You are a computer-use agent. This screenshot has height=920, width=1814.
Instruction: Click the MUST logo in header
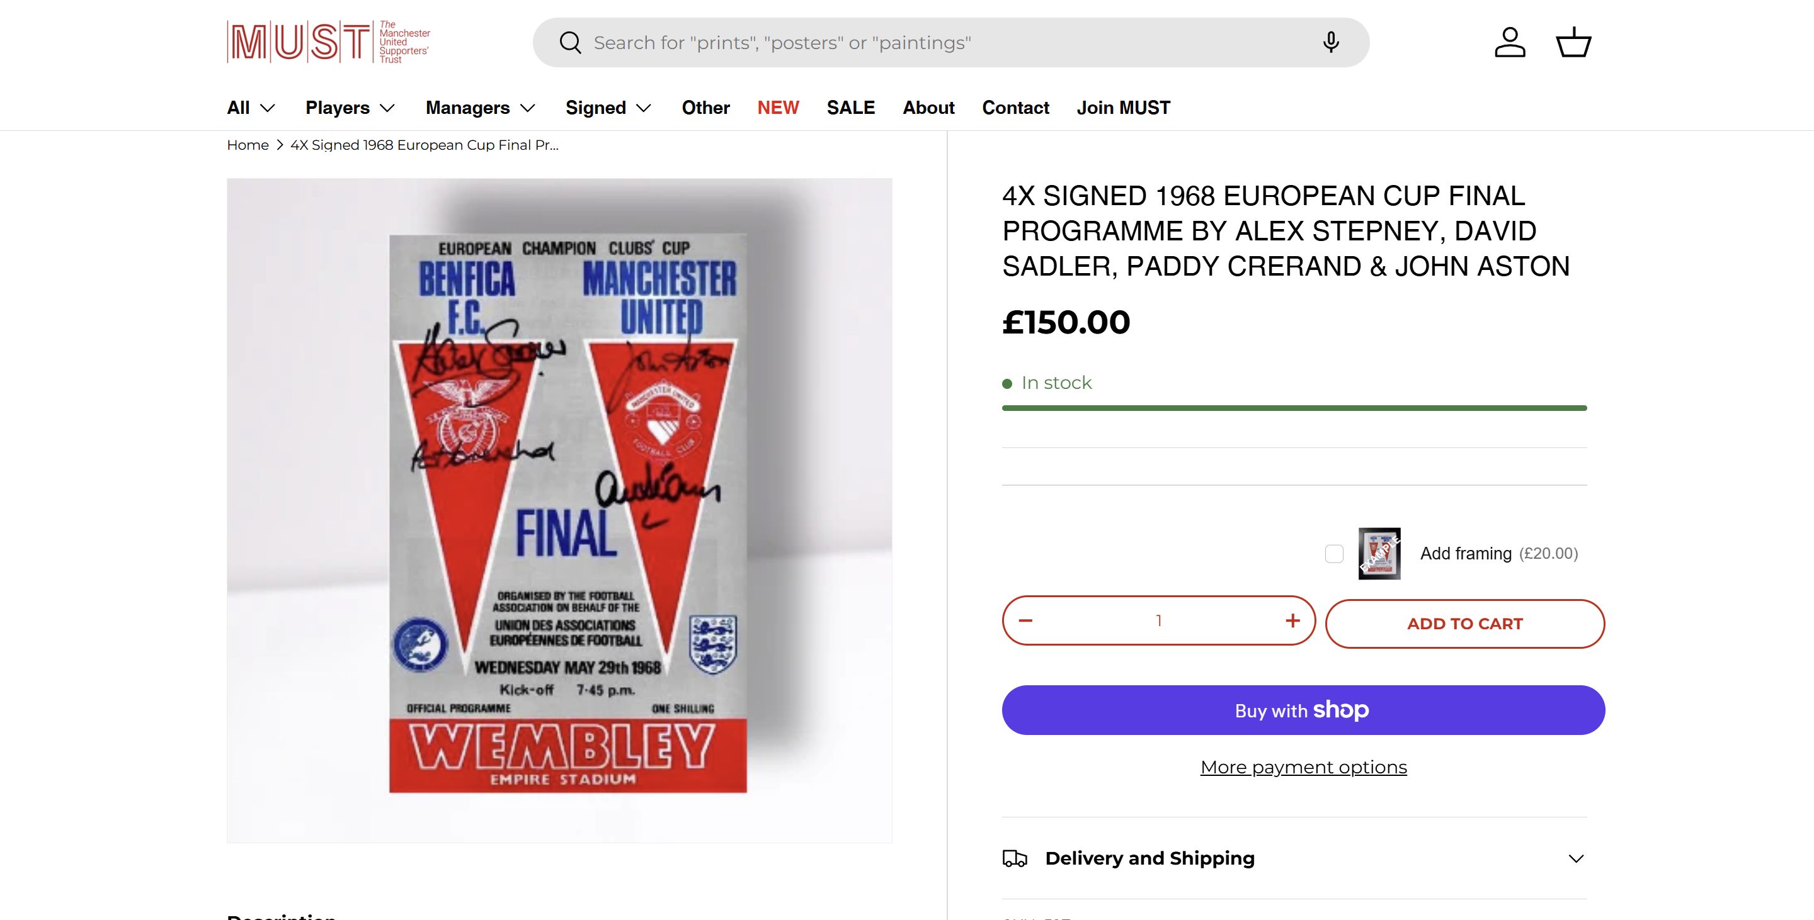click(328, 42)
